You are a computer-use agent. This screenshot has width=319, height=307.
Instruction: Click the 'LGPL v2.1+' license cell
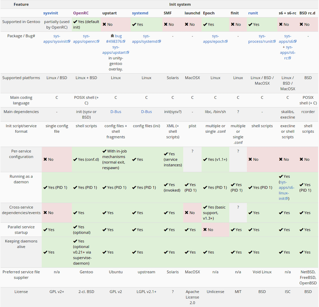pyautogui.click(x=146, y=291)
